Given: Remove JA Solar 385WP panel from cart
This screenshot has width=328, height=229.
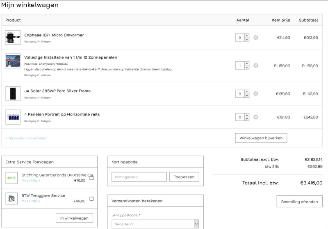Looking at the screenshot, I should click(255, 93).
